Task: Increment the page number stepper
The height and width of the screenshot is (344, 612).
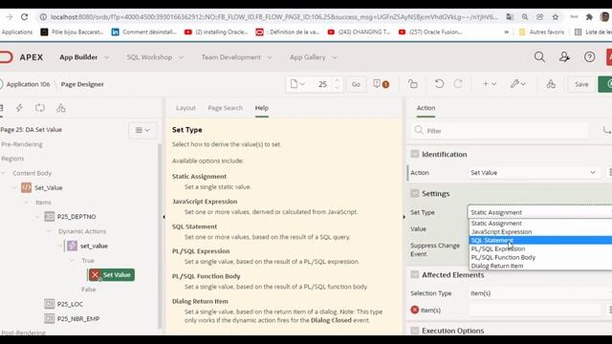Action: click(x=338, y=80)
